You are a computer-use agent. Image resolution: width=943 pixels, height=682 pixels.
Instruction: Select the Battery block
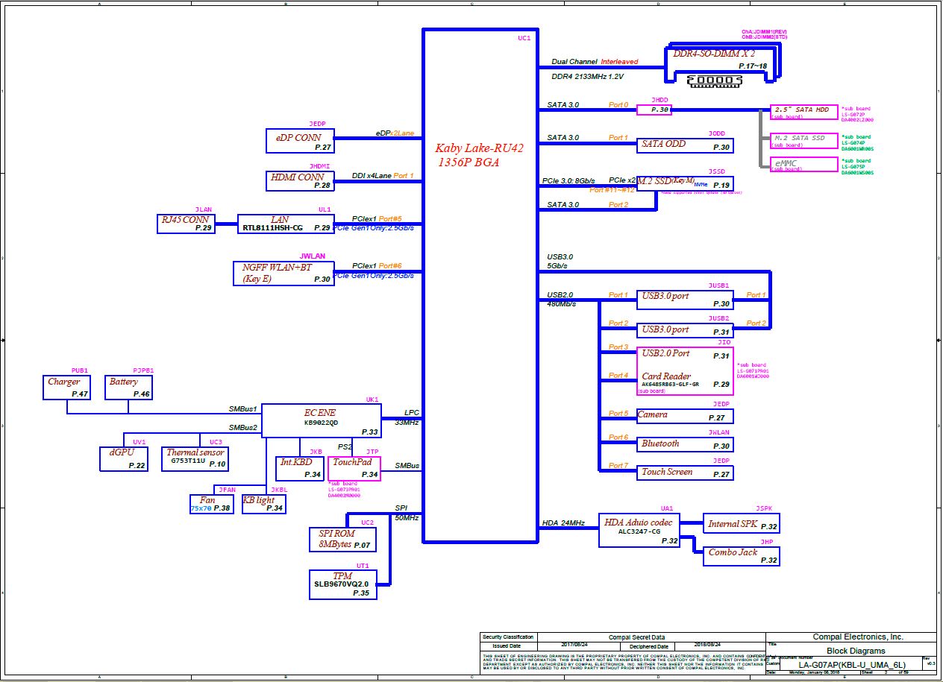pyautogui.click(x=128, y=388)
